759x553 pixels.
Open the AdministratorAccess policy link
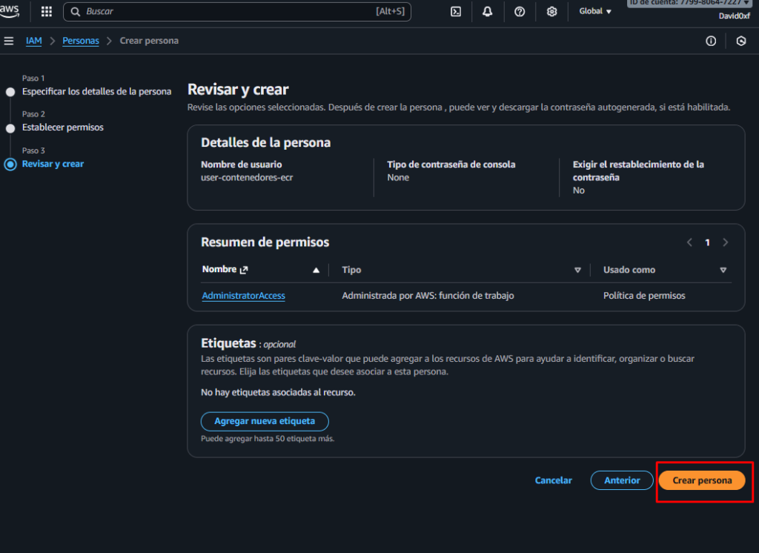pos(243,296)
